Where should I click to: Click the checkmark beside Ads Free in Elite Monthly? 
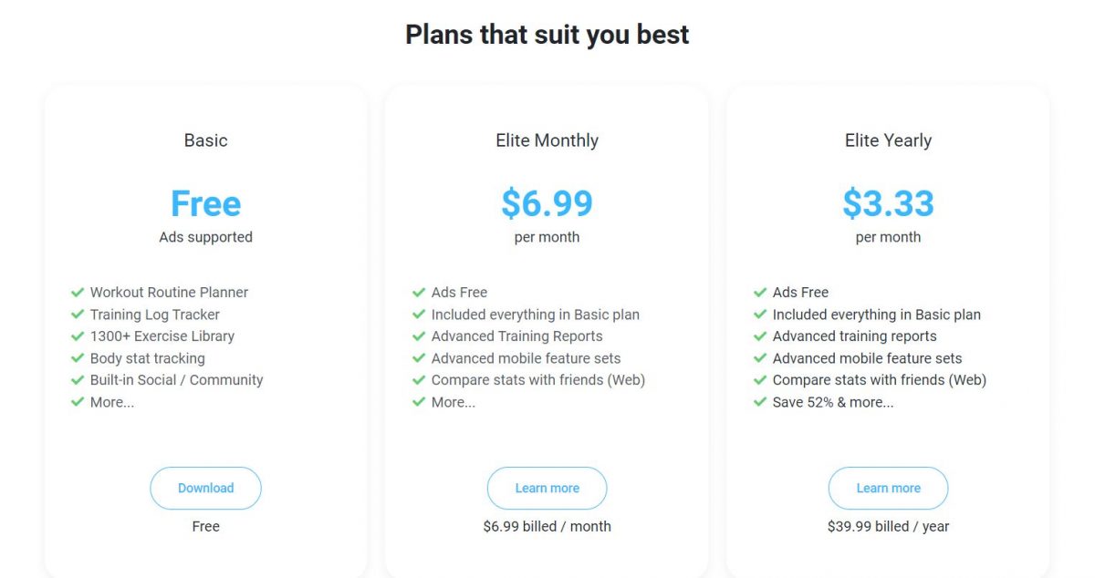point(419,292)
